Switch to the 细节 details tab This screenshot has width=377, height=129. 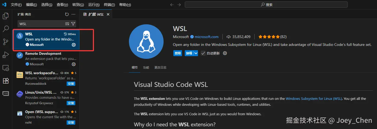coord(135,67)
